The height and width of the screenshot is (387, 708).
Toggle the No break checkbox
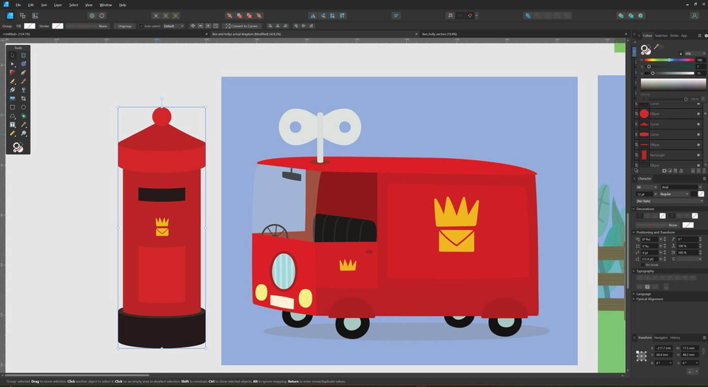coord(642,265)
